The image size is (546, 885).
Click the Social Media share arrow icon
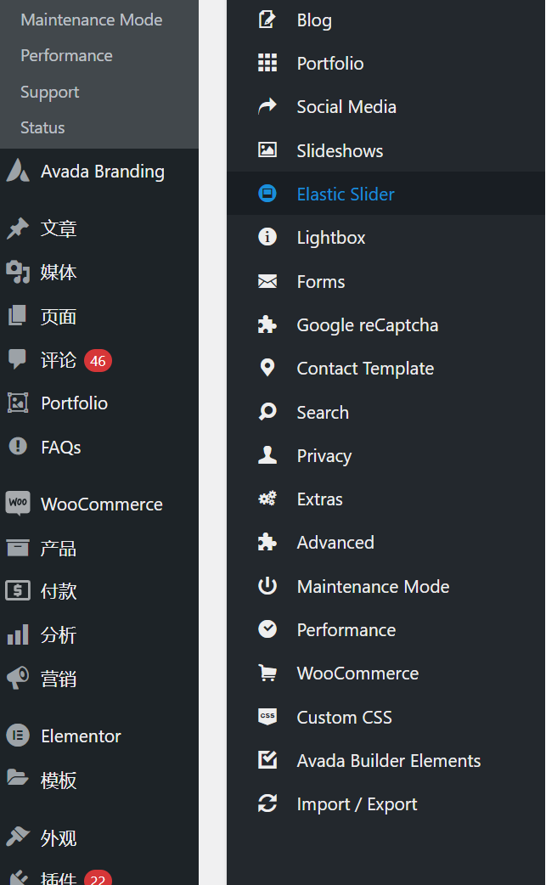pyautogui.click(x=267, y=106)
